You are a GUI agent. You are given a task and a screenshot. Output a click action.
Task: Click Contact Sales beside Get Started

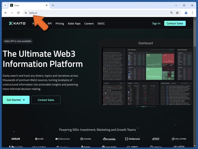46,100
